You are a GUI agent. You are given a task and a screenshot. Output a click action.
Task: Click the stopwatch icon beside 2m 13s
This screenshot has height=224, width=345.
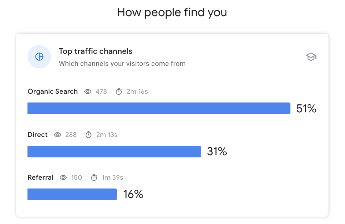coord(88,135)
